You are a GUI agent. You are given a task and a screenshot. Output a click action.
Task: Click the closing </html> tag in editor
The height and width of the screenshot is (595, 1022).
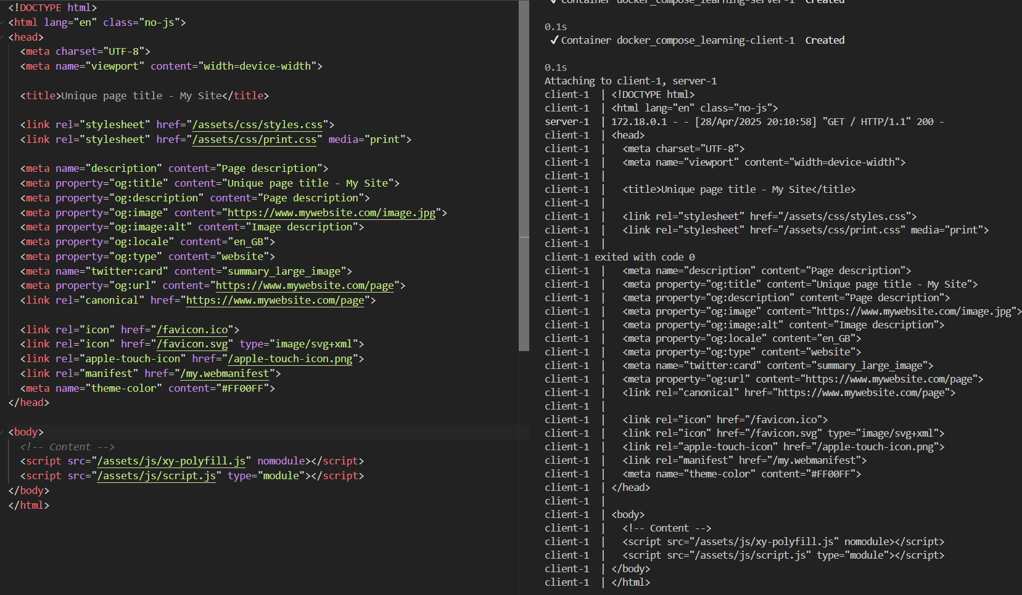tap(29, 506)
